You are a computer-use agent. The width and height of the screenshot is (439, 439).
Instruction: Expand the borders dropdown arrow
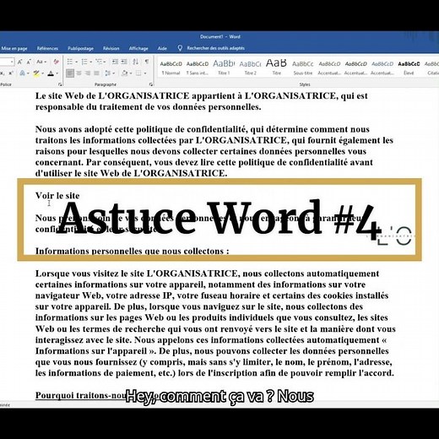tap(145, 73)
